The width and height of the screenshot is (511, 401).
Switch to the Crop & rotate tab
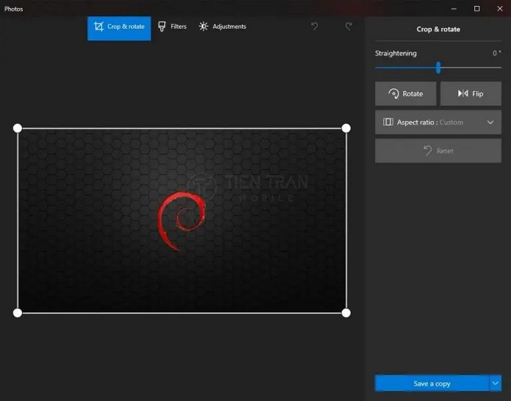coord(119,27)
